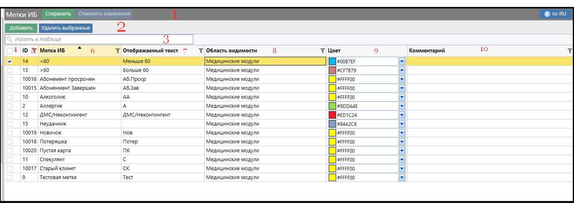Open filter for Метка ИБ column

coord(117,51)
